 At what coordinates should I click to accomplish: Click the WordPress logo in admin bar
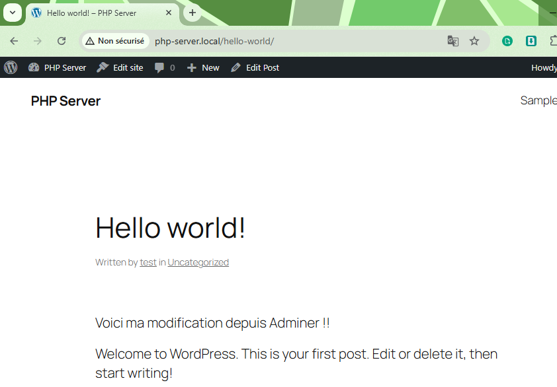tap(11, 67)
